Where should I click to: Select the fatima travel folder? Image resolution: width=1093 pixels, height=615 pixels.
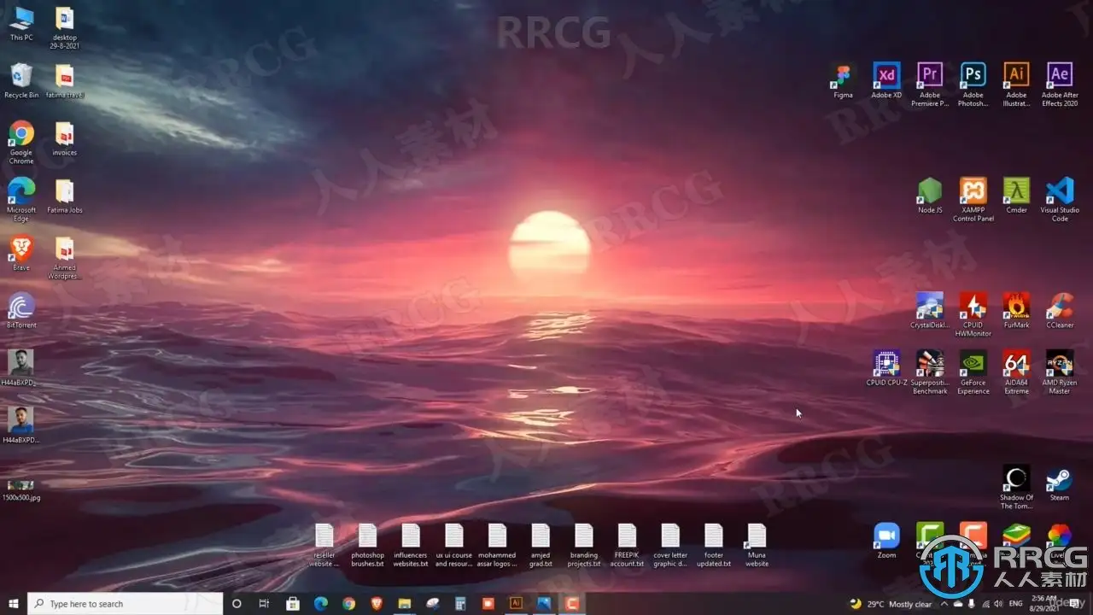(x=65, y=81)
